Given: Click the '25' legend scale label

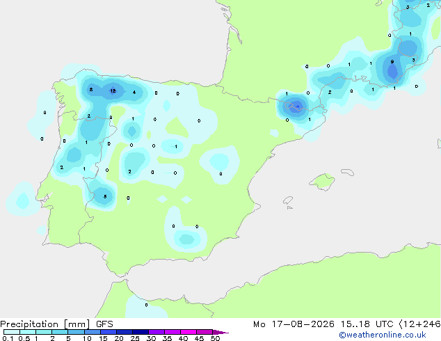Looking at the screenshot, I should (x=135, y=338).
